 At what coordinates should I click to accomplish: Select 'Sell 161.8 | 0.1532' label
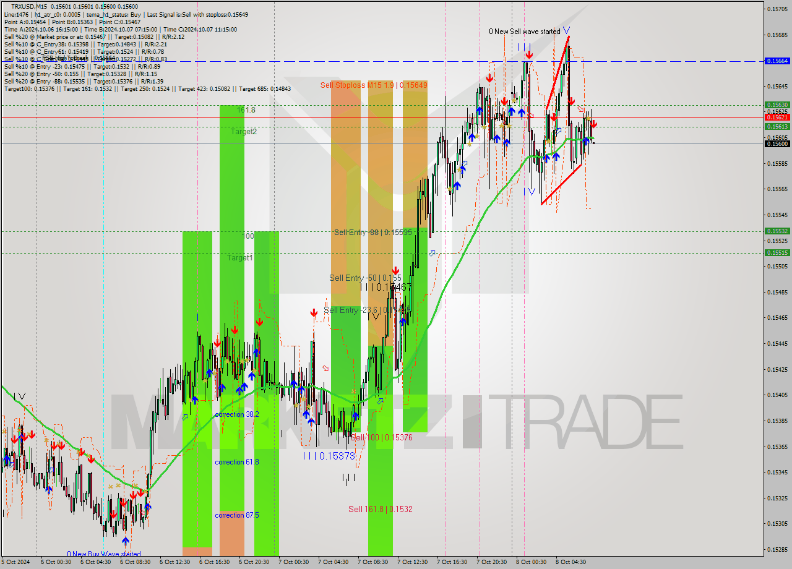(x=381, y=509)
